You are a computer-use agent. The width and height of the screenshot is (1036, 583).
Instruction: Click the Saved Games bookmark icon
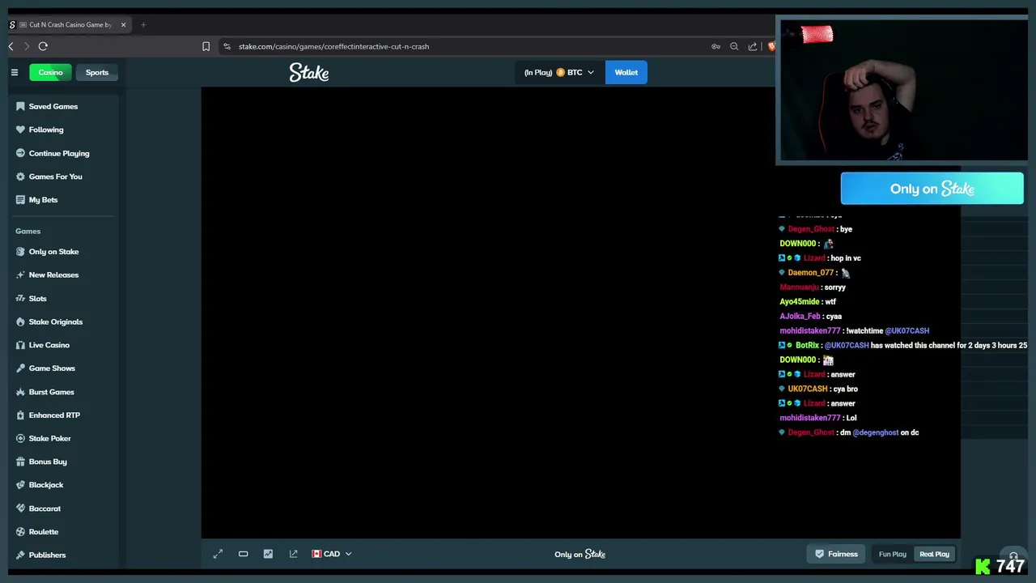click(x=20, y=106)
